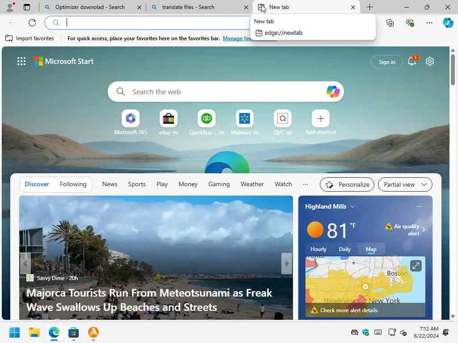This screenshot has height=343, width=458.
Task: Open the Sports category
Action: click(x=137, y=184)
